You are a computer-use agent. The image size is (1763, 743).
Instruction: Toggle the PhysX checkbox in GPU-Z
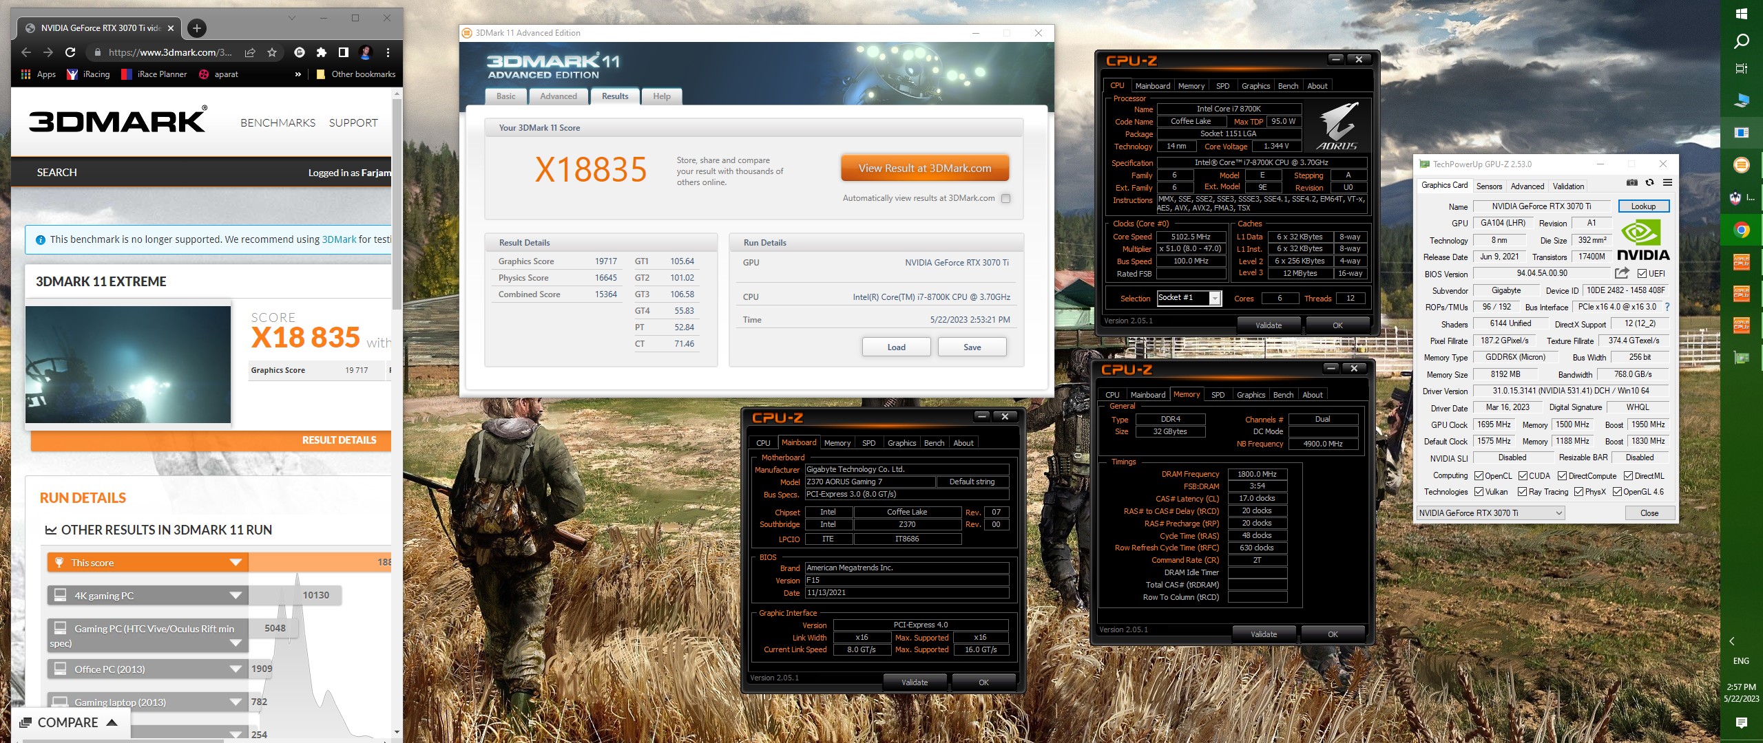pos(1578,491)
